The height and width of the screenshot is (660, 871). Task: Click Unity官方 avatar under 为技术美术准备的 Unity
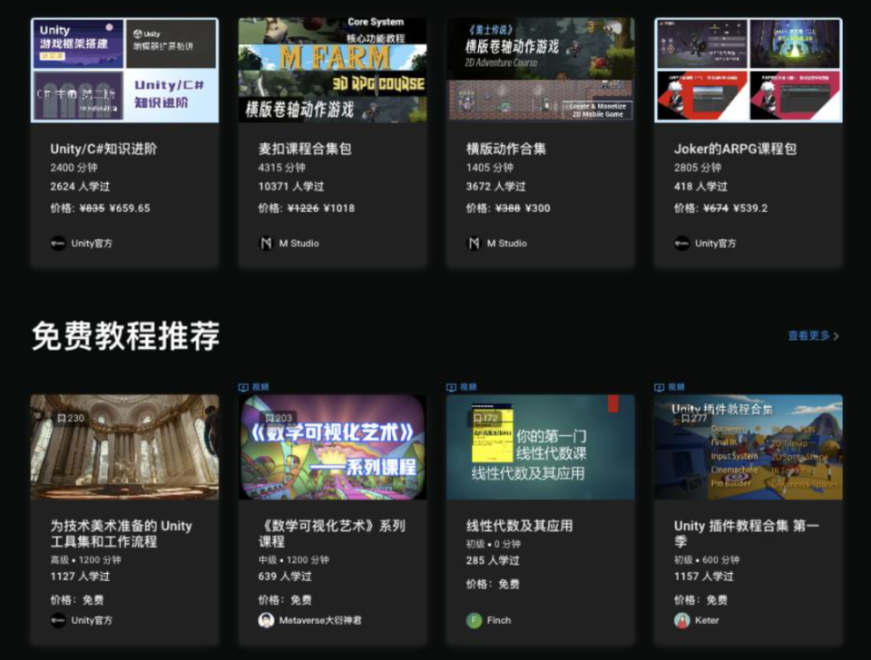[x=58, y=620]
